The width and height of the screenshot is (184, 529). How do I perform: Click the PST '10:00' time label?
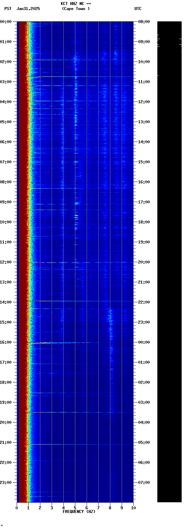(x=6, y=222)
